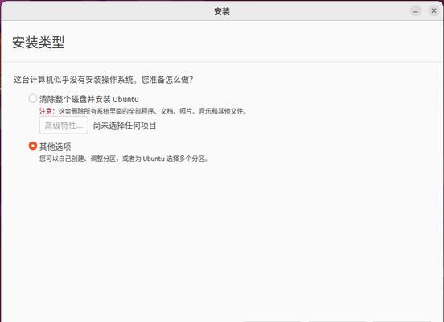Click the 安装 window title text
This screenshot has width=444, height=322.
pyautogui.click(x=222, y=11)
